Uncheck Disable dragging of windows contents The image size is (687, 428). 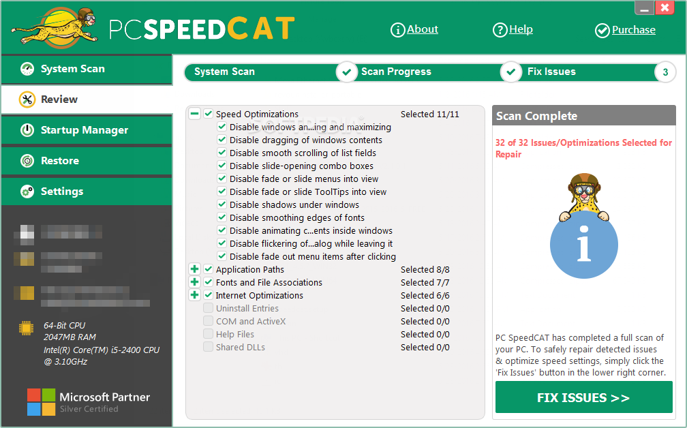(x=222, y=140)
